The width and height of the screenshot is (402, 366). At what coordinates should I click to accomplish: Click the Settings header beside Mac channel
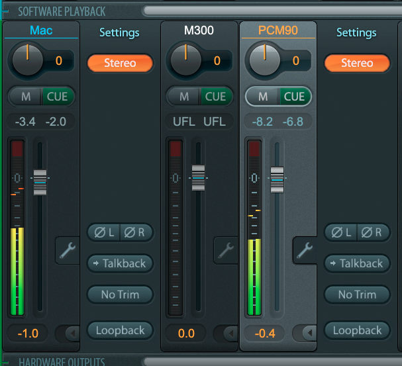(x=119, y=32)
